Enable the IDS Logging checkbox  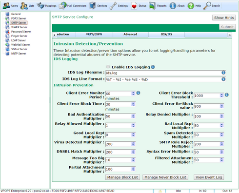(108, 67)
